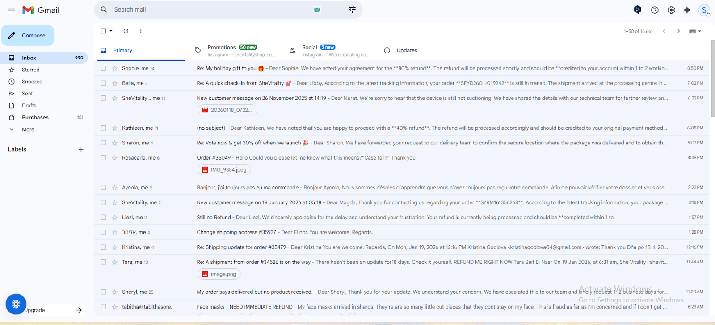Click the Upgrade arrow icon

[79, 310]
